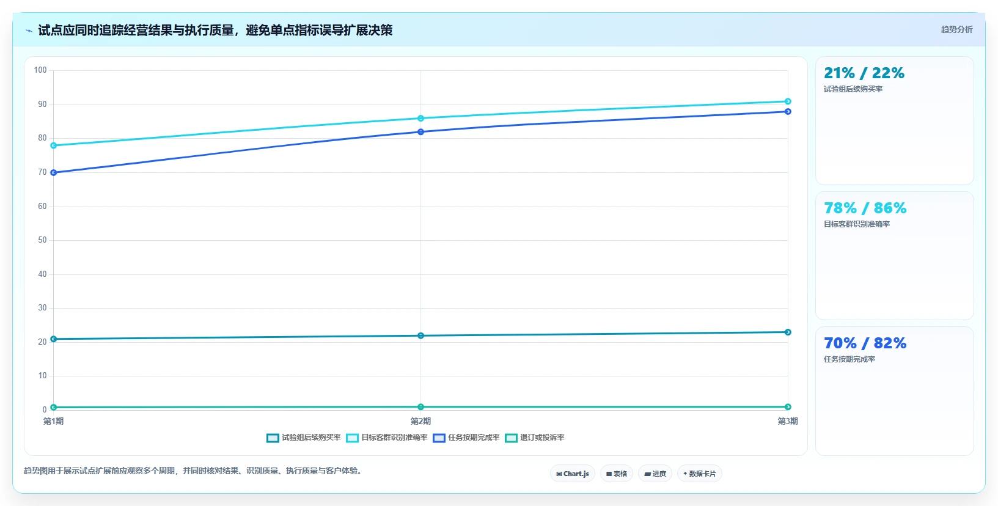Click 任务按期完成率 data point at 第2期
The image size is (998, 506).
click(420, 132)
